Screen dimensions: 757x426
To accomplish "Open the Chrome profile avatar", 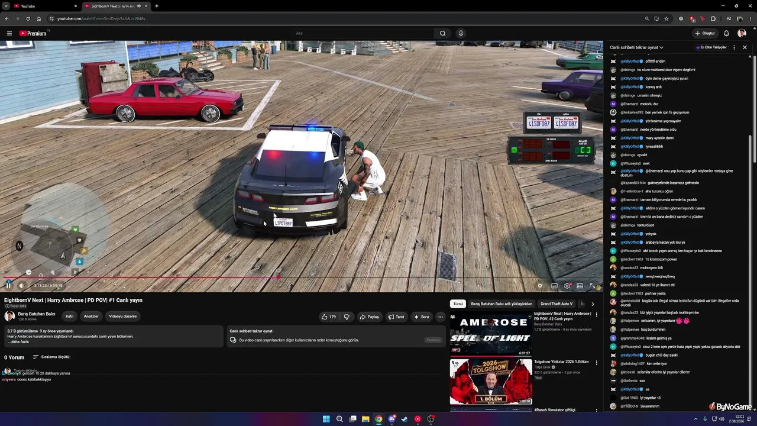I will point(739,18).
